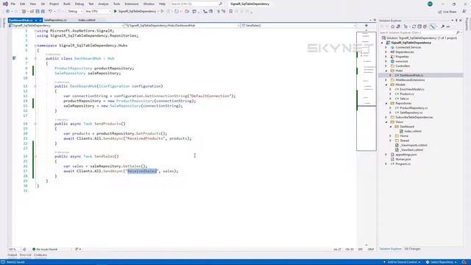Click the editor split window plus button

(x=366, y=26)
